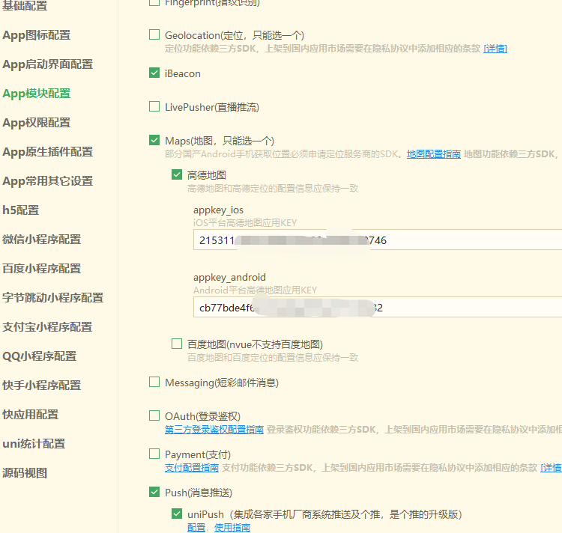Check the 百度地图 option
The image size is (562, 533).
click(177, 344)
